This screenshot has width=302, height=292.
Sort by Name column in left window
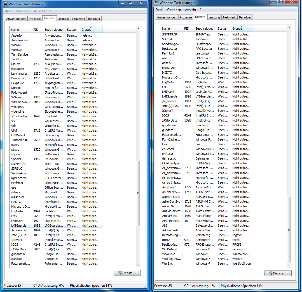click(21, 30)
